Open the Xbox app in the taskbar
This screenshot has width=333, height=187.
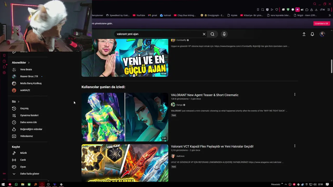tap(29, 184)
